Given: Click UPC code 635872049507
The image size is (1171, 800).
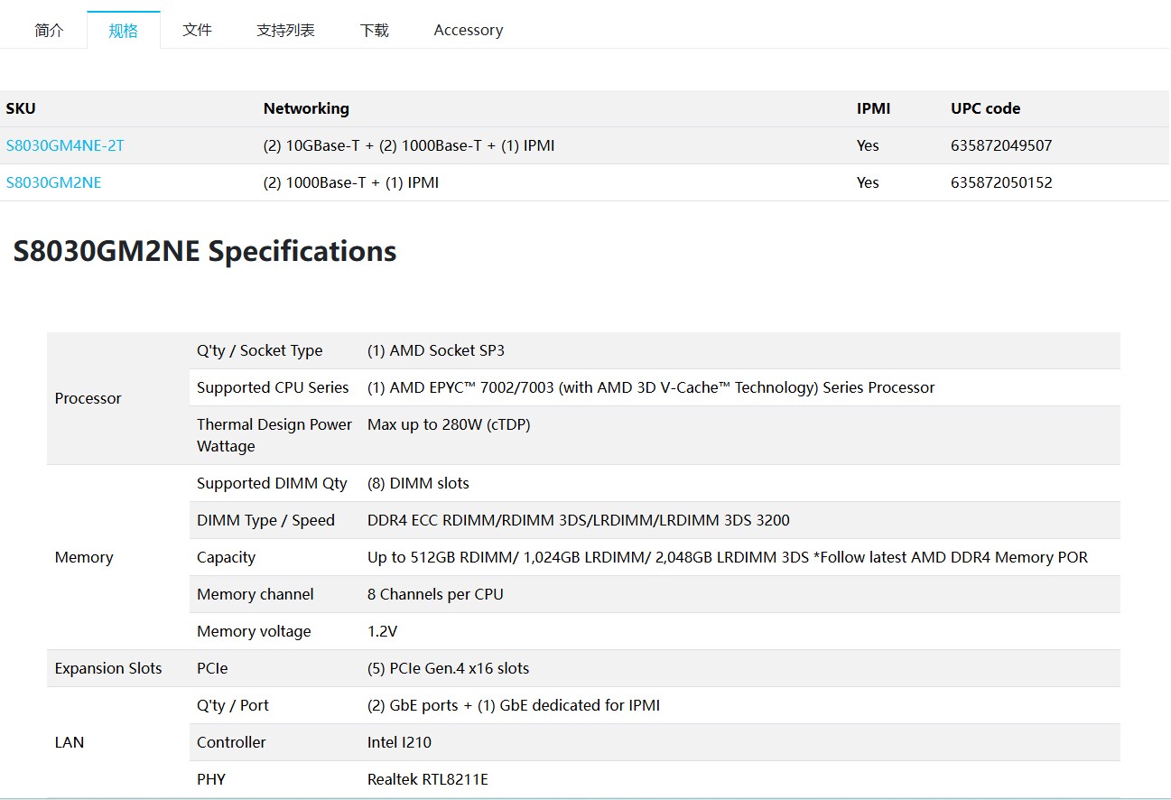Looking at the screenshot, I should click(1001, 145).
